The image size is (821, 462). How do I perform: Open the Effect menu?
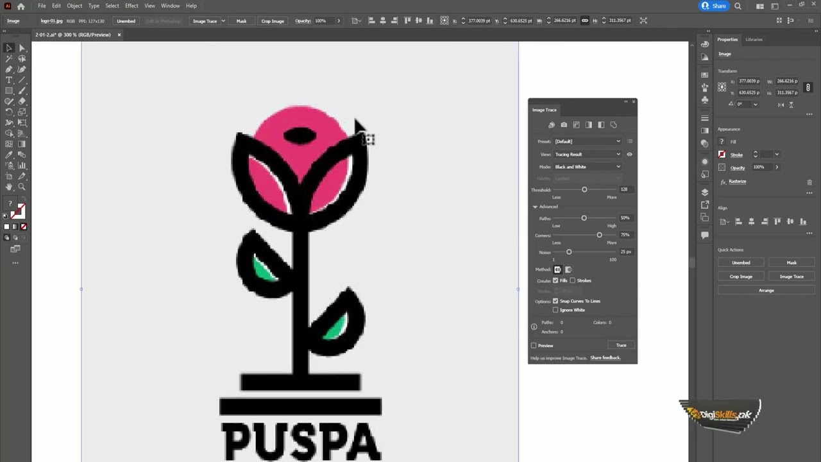(131, 6)
